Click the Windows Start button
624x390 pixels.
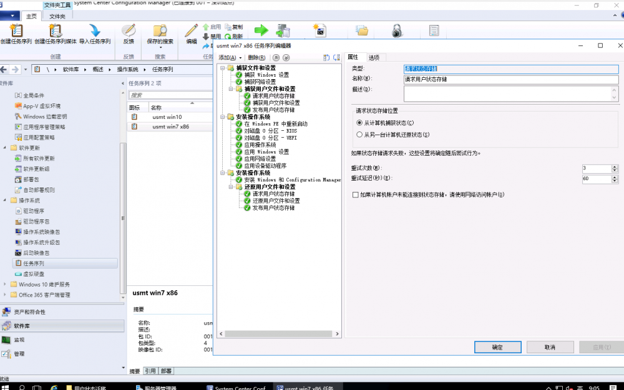coord(5,387)
